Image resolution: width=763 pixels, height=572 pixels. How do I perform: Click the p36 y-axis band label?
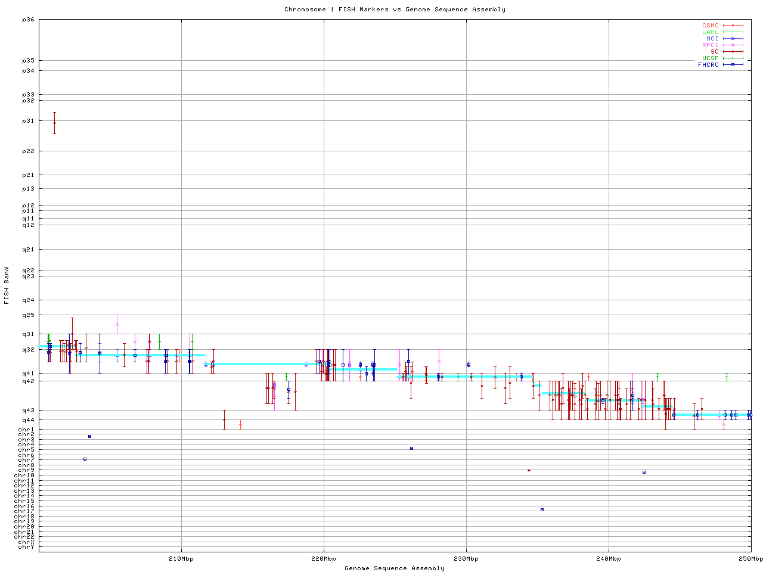[x=28, y=20]
